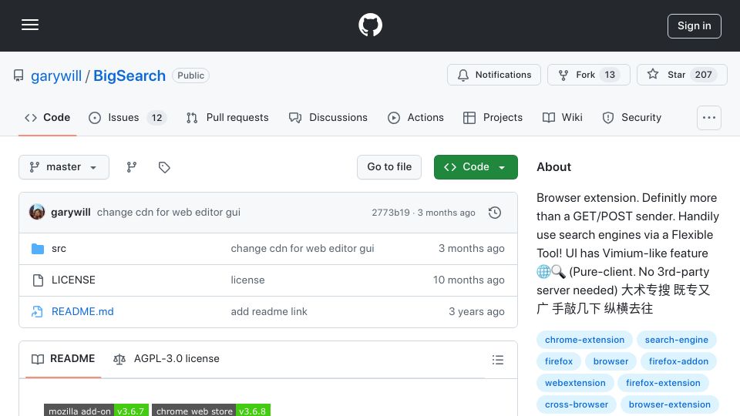This screenshot has height=416, width=740.
Task: Star the repository
Action: (682, 75)
